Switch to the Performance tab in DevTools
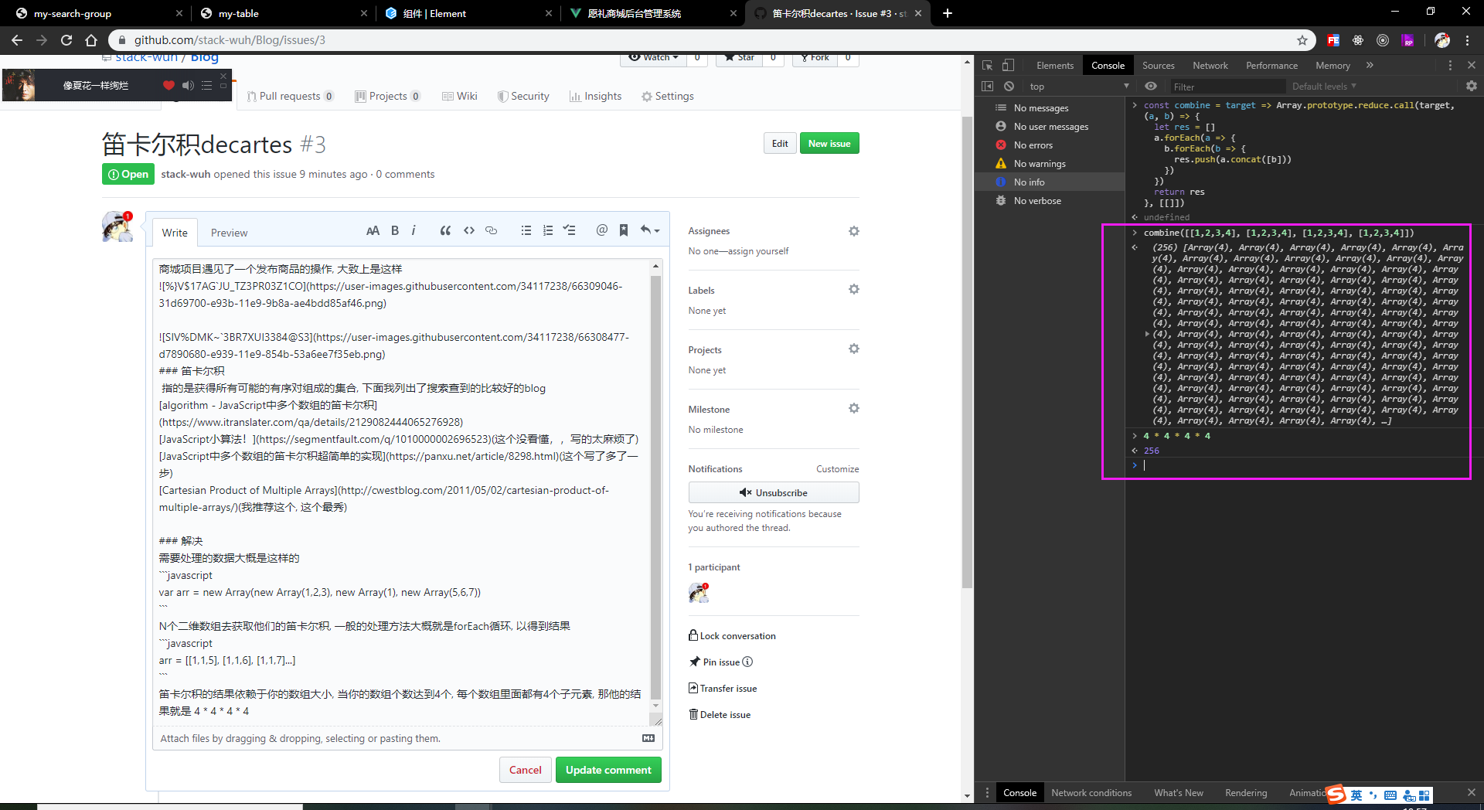Image resolution: width=1484 pixels, height=810 pixels. coord(1271,66)
